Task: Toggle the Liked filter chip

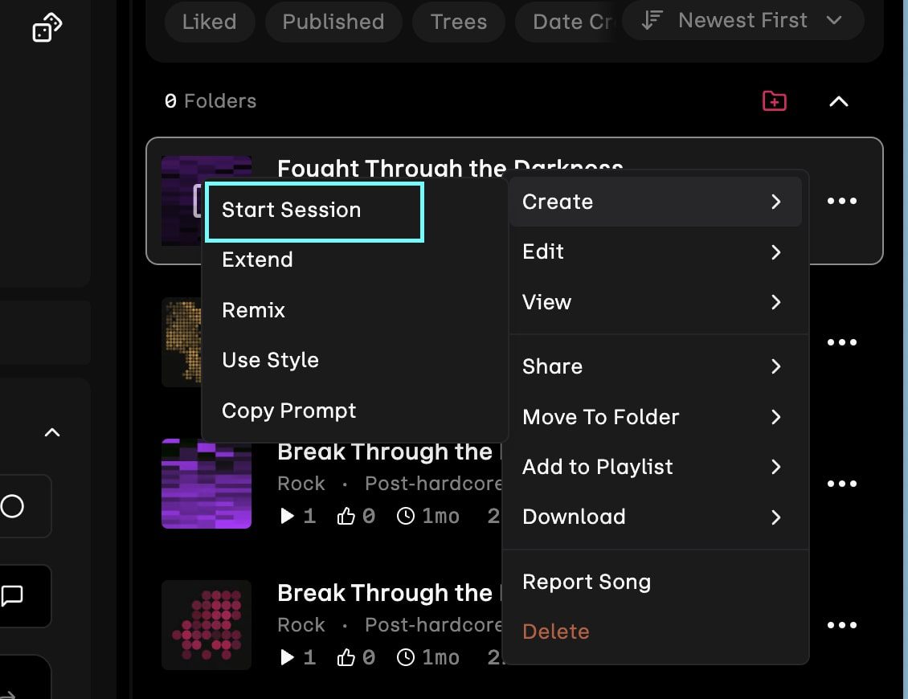Action: (x=209, y=22)
